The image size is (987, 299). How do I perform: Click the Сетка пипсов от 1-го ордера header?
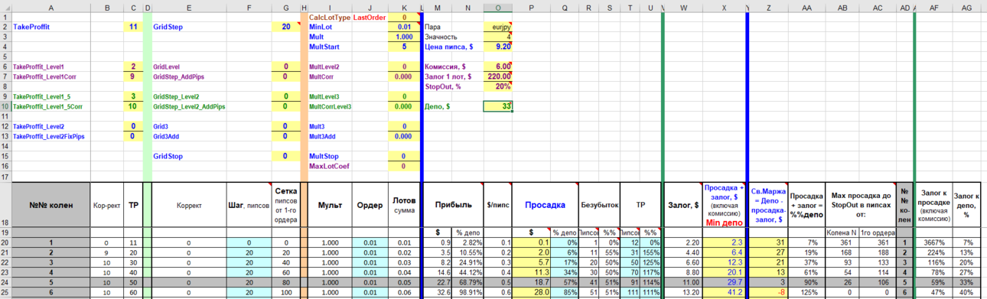285,206
